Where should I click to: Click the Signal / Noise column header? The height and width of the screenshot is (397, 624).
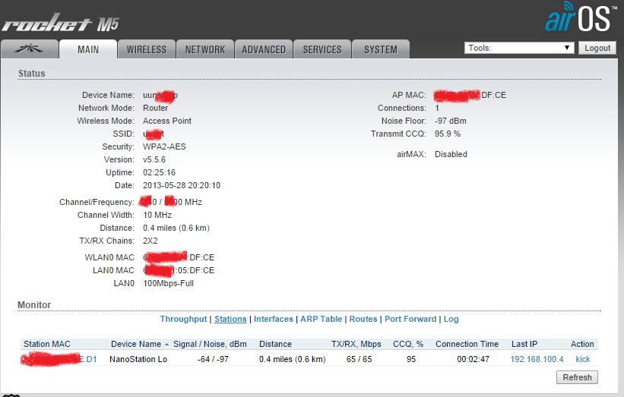click(210, 344)
